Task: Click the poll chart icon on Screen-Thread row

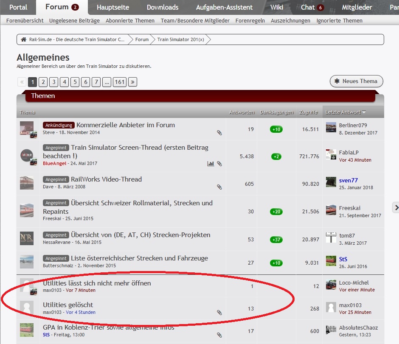Action: click(211, 164)
